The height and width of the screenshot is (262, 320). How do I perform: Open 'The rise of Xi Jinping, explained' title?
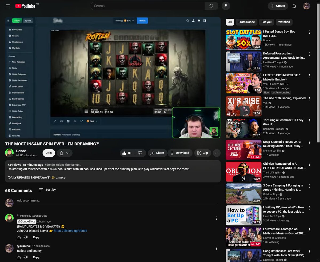(x=284, y=98)
